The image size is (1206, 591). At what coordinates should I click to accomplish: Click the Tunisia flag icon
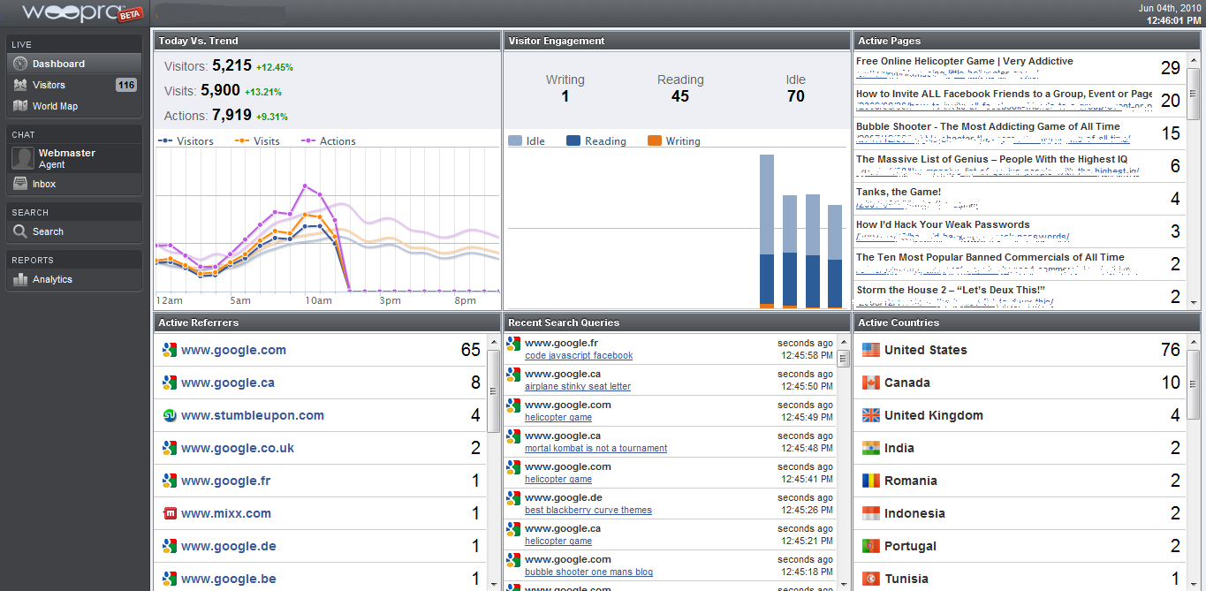[871, 579]
